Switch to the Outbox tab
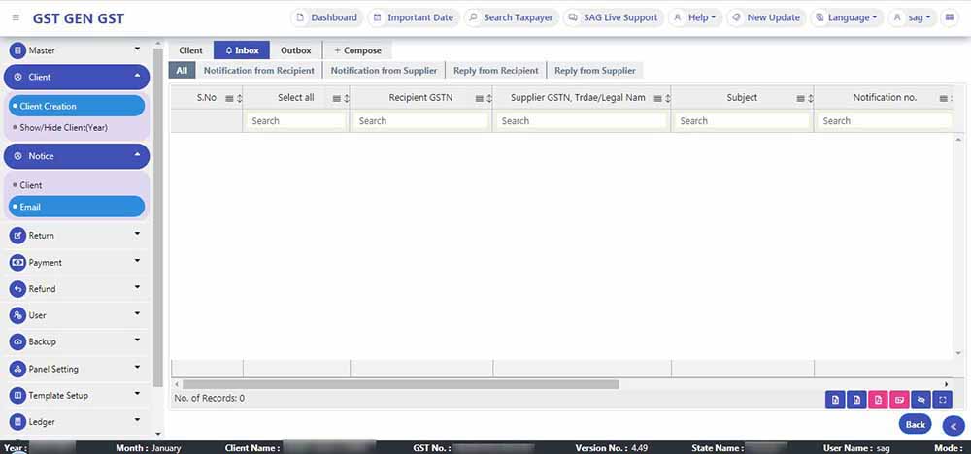 pos(295,50)
